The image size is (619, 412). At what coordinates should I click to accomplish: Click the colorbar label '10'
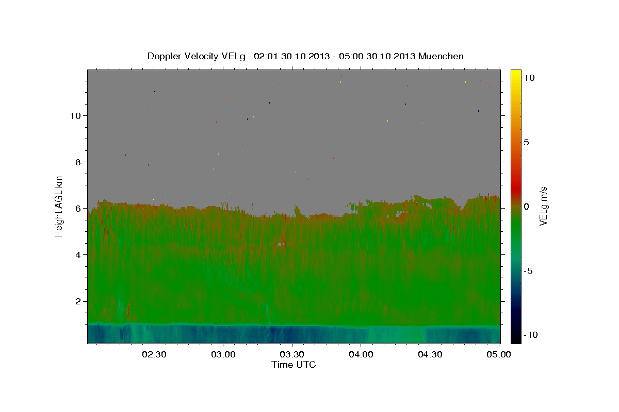coord(529,77)
